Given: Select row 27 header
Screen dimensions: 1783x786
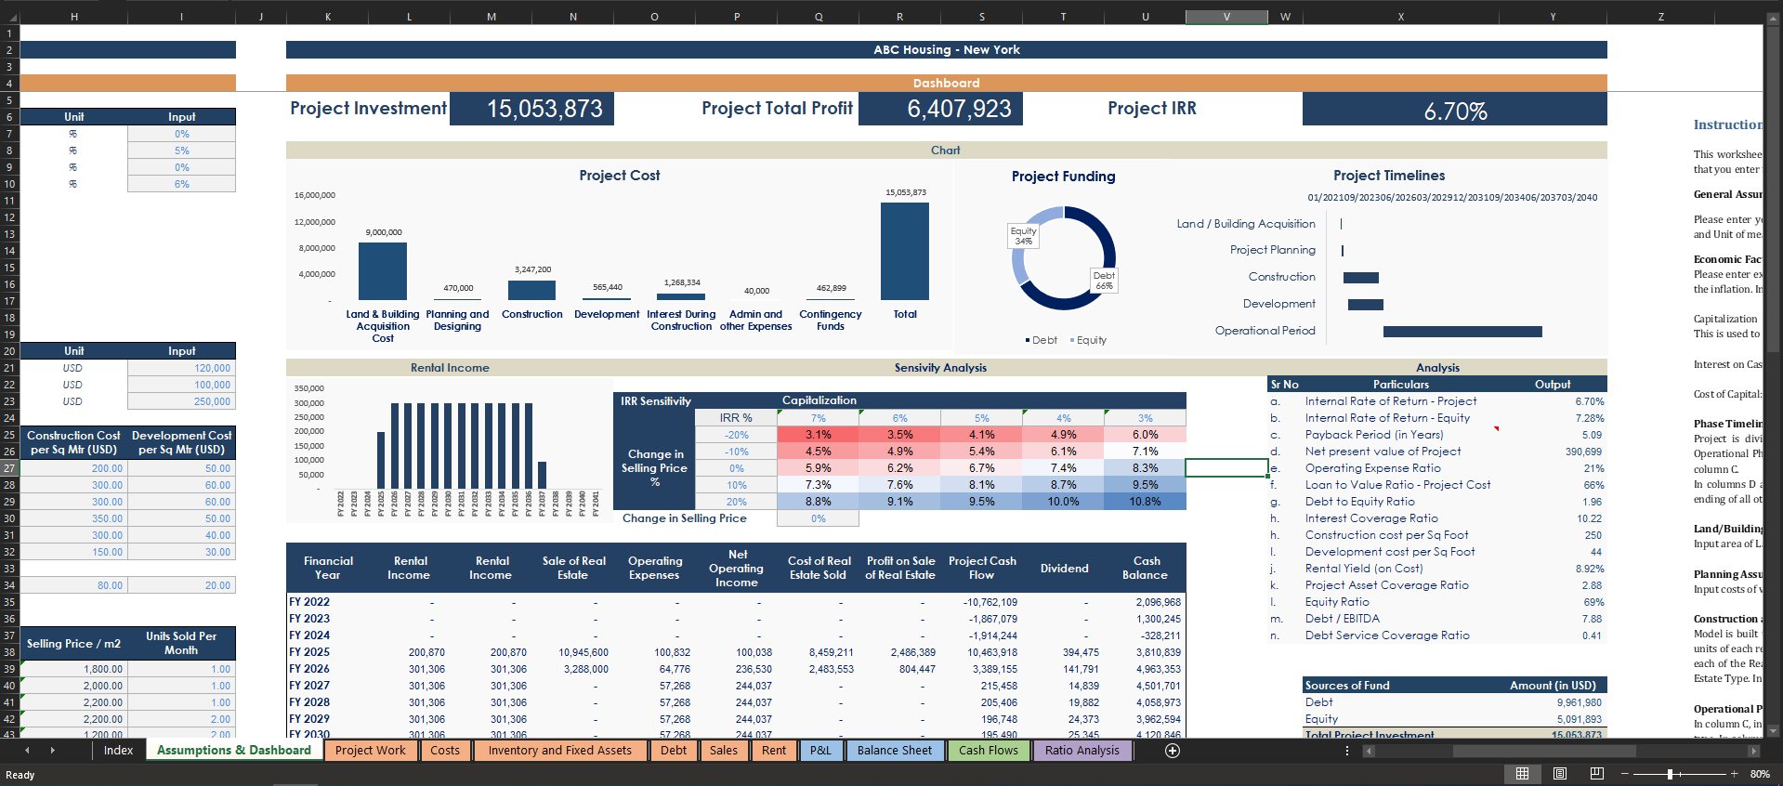Looking at the screenshot, I should pos(9,468).
